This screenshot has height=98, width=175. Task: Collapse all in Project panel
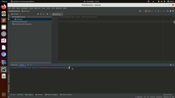pyautogui.click(x=44, y=14)
